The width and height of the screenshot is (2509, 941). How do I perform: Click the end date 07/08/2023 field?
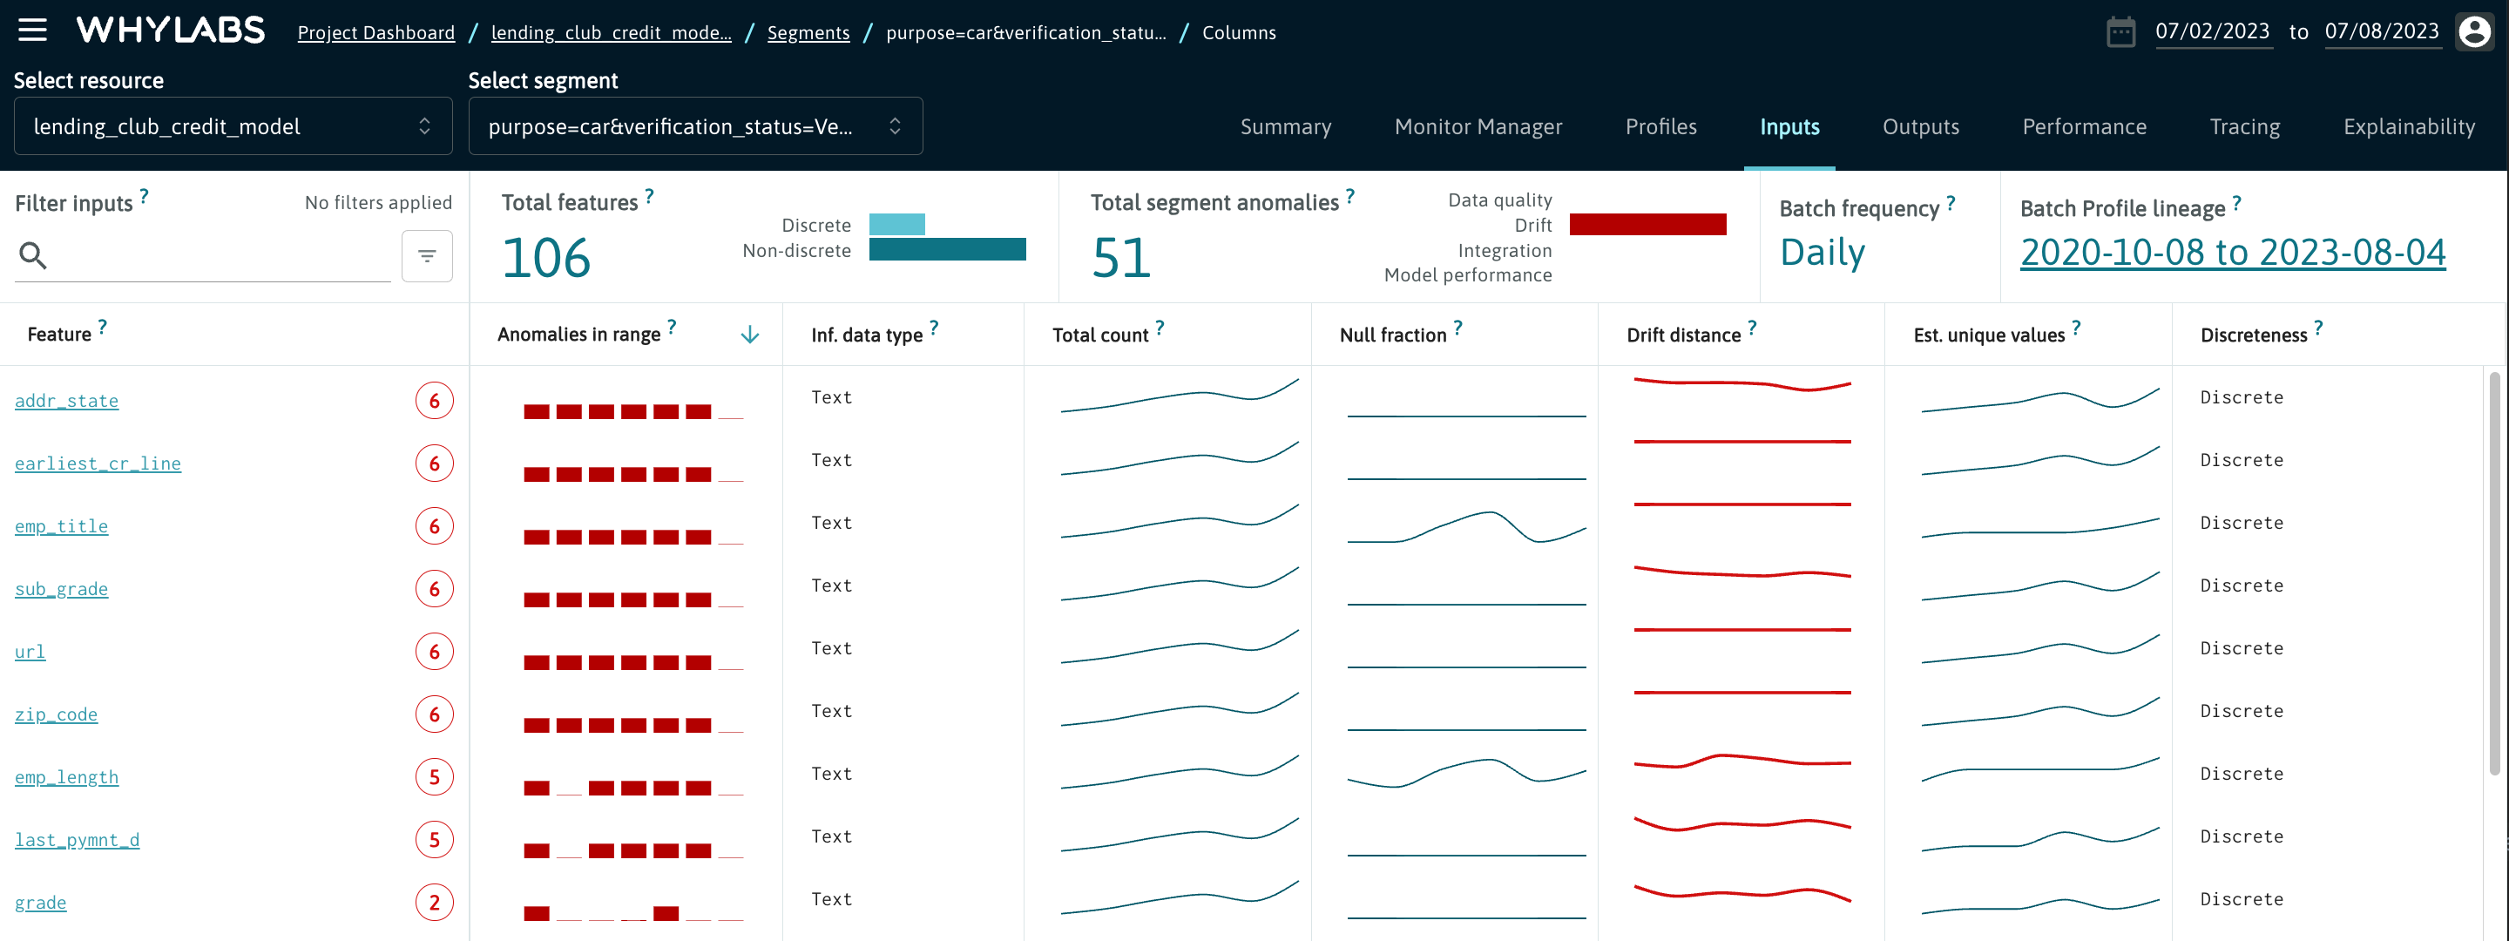click(2382, 32)
